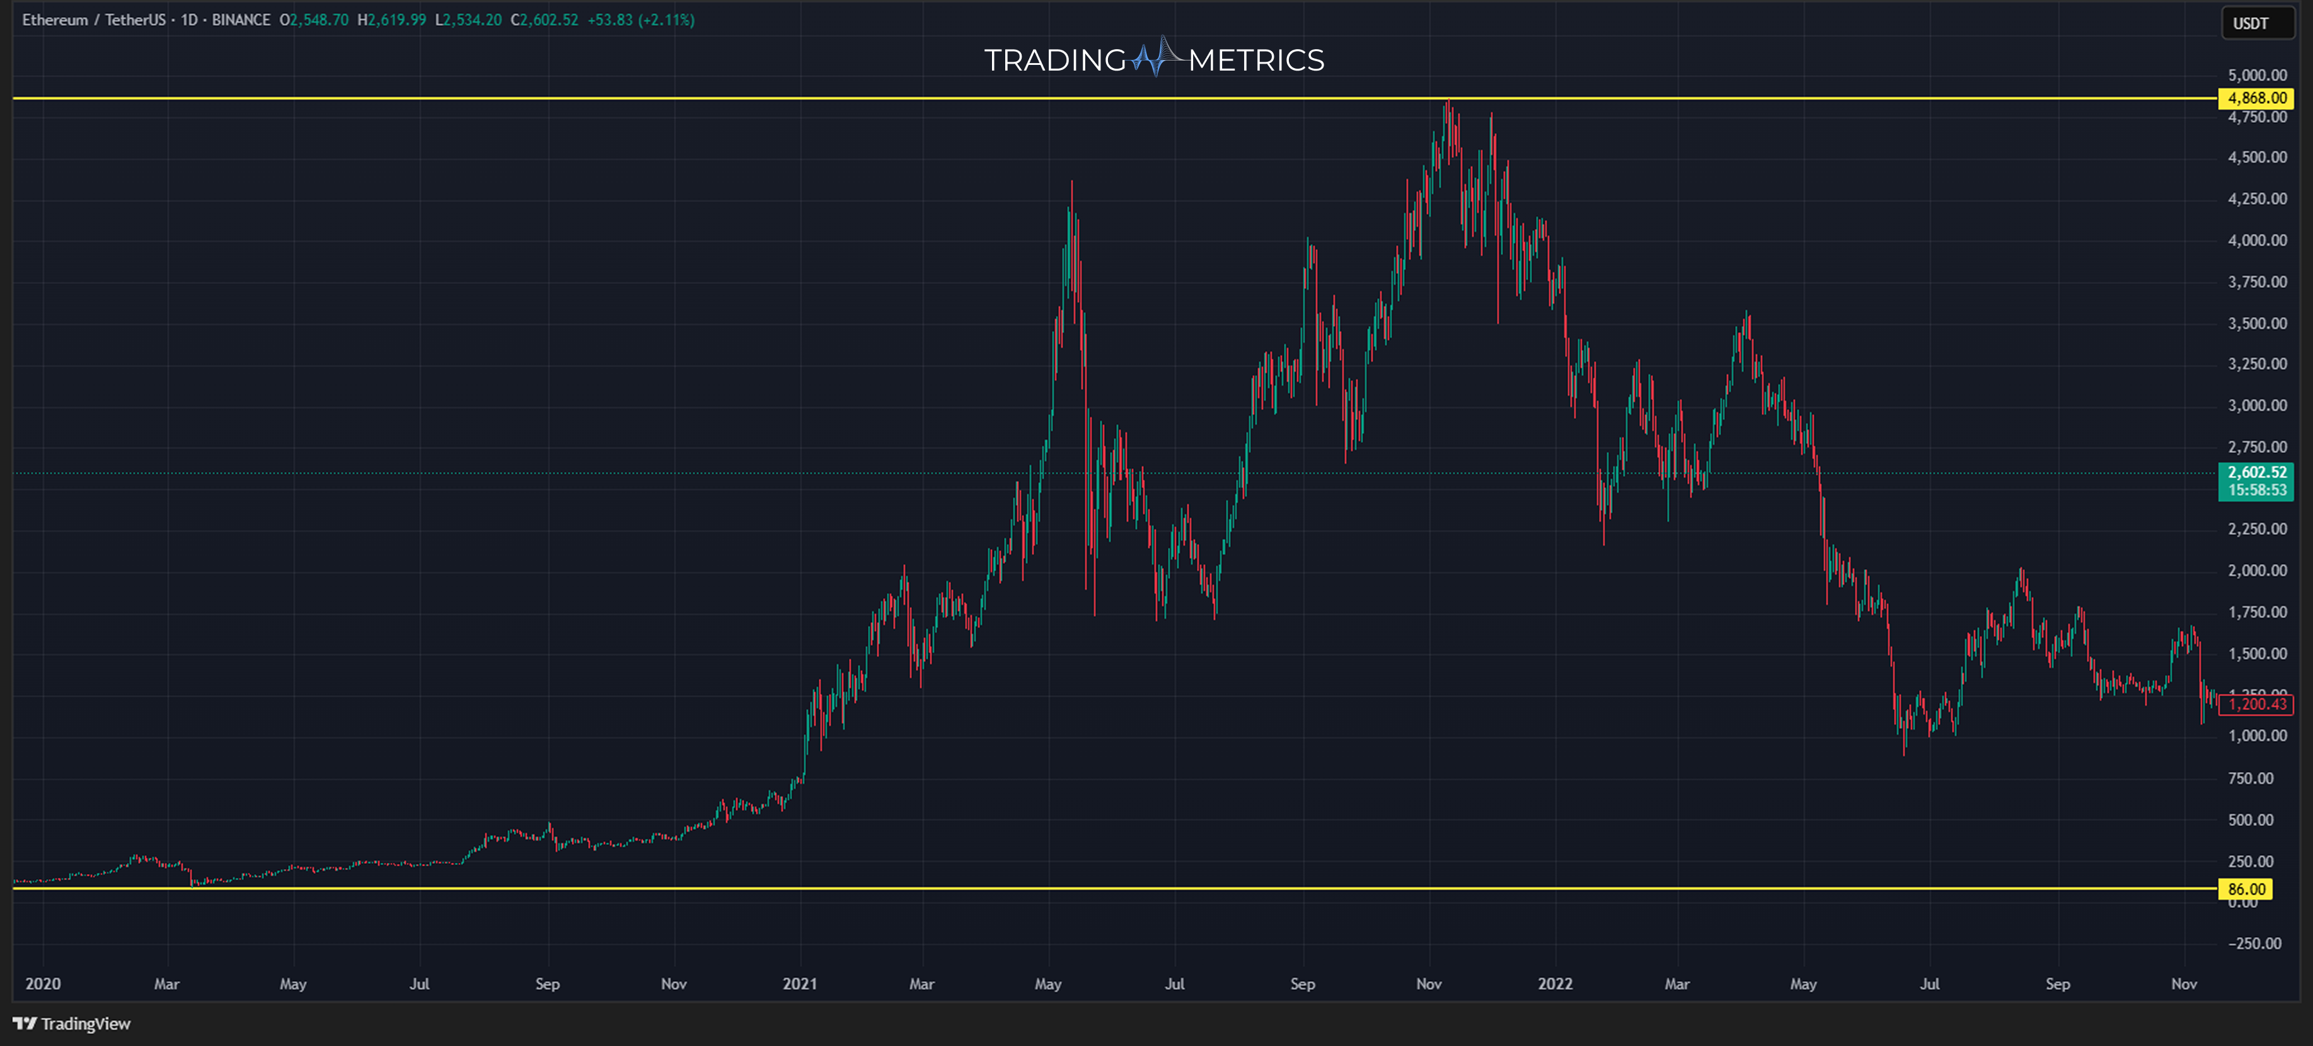2313x1046 pixels.
Task: Select the Nov label on the time axis
Action: 674,984
